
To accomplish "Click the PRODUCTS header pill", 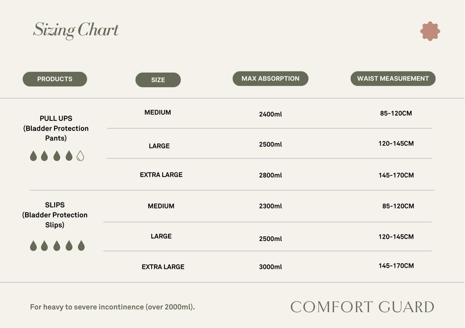I will click(55, 79).
